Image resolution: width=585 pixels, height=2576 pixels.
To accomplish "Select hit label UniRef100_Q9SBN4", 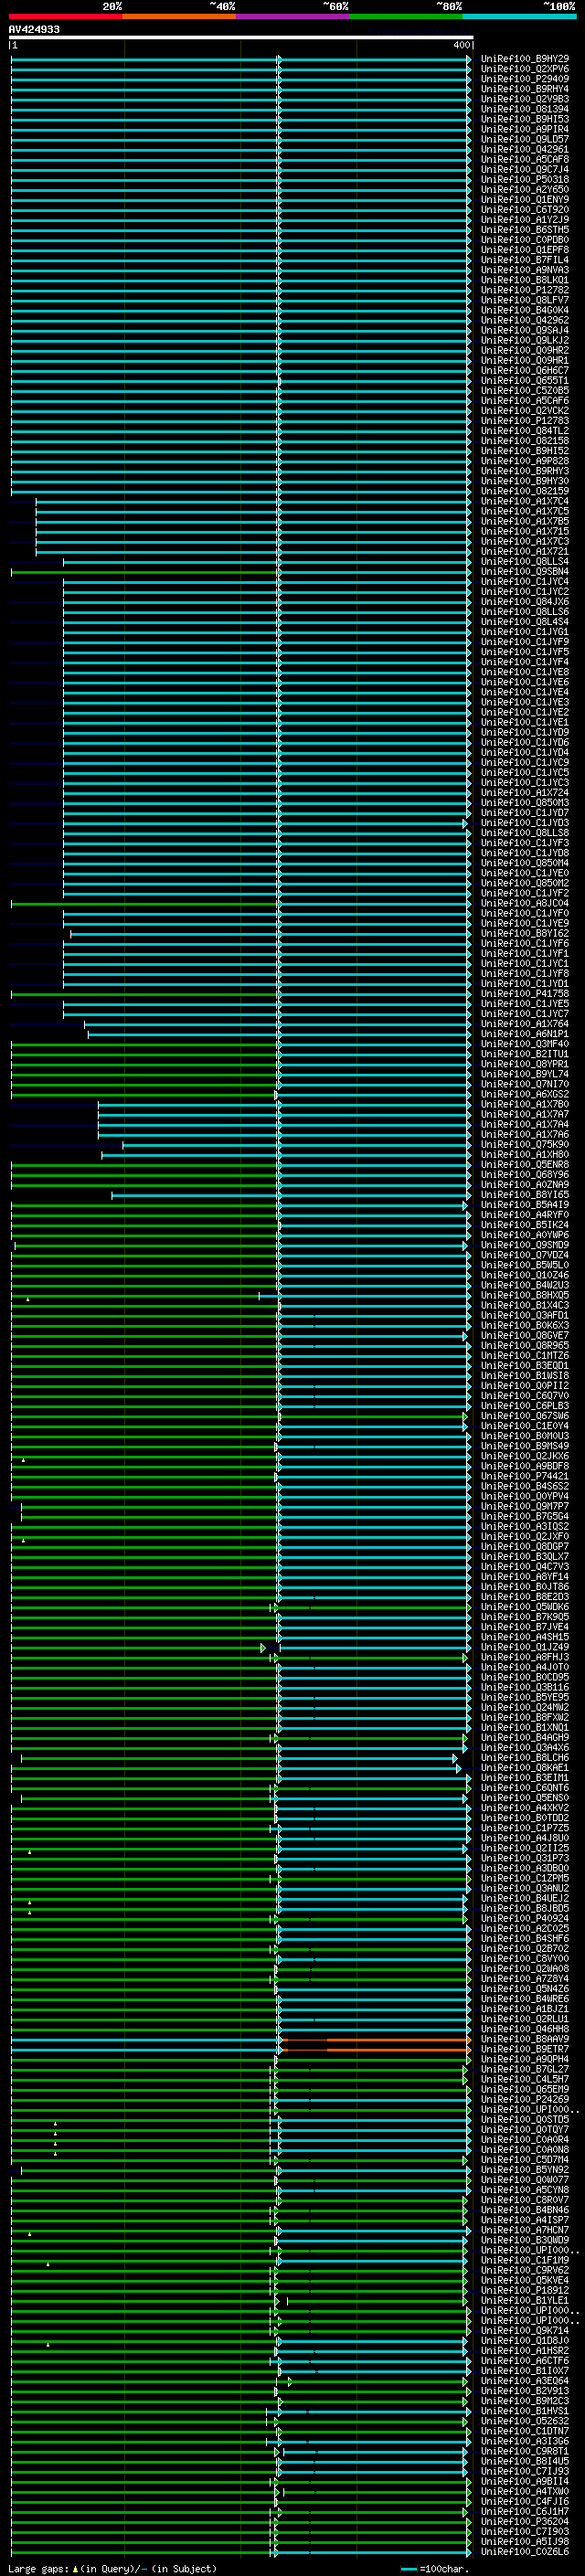I will coord(525,572).
